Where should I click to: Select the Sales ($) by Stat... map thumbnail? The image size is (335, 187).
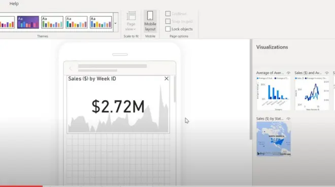tap(274, 138)
